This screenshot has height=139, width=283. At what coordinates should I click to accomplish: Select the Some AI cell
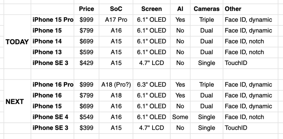click(x=180, y=117)
